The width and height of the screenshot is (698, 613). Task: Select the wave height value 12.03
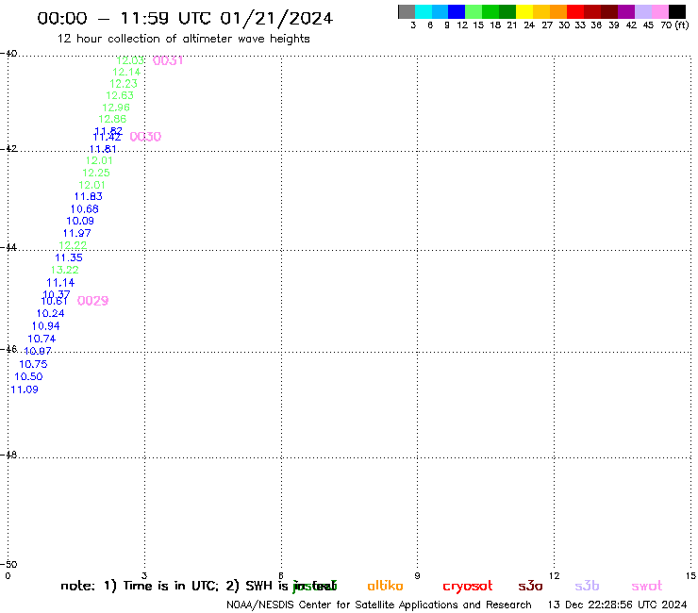click(x=130, y=60)
